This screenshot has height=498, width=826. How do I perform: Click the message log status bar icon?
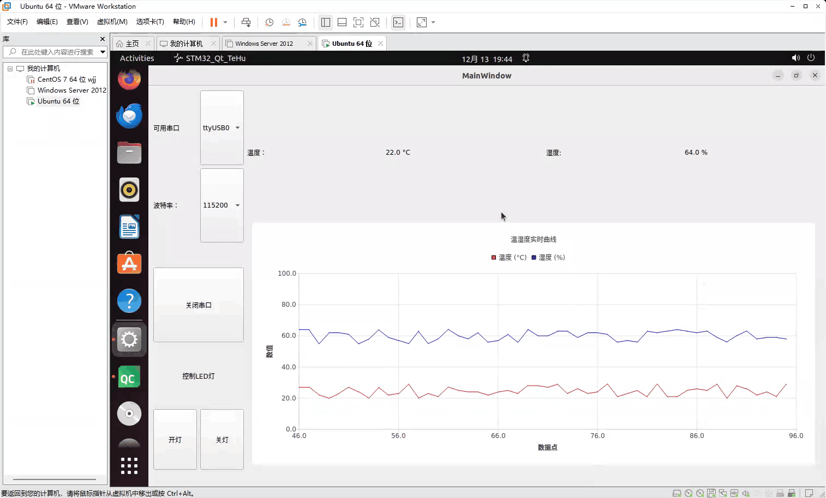(809, 493)
